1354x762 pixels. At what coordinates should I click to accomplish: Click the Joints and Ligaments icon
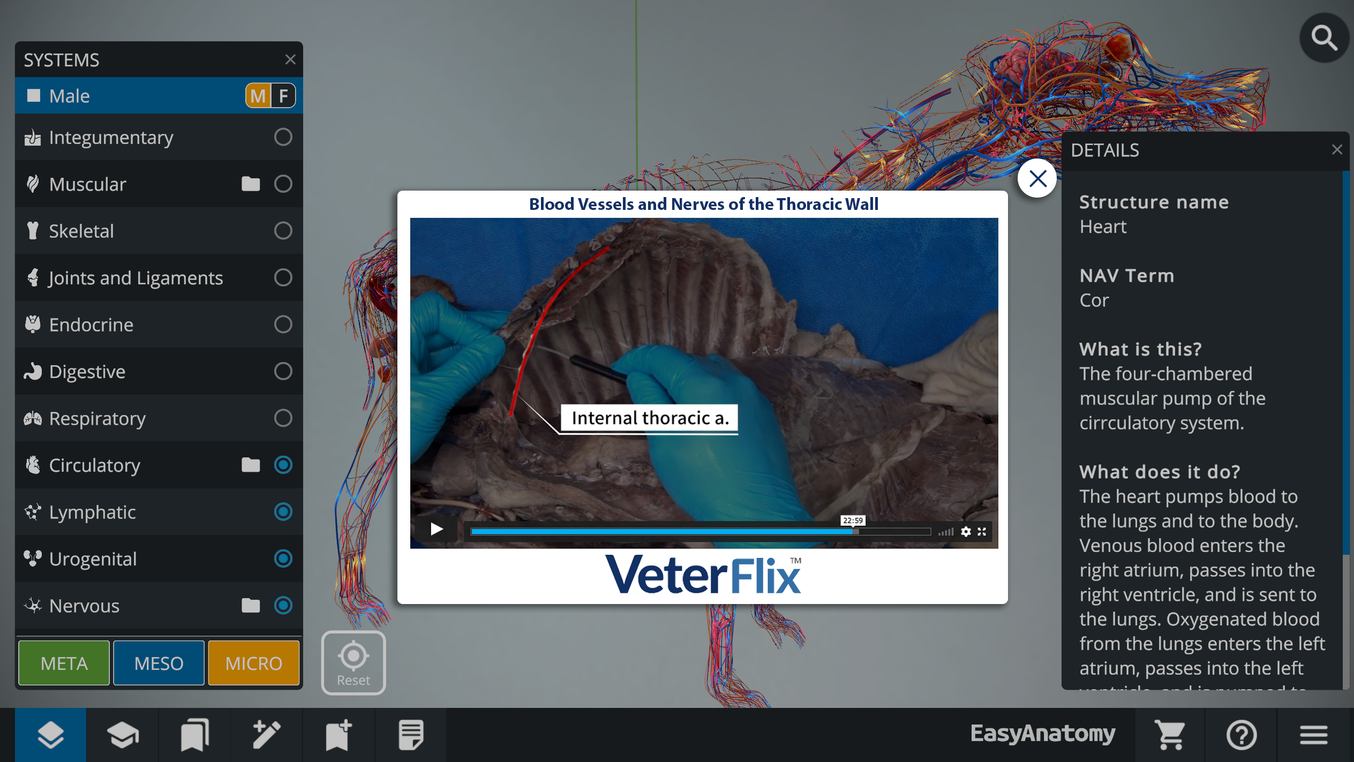click(33, 277)
